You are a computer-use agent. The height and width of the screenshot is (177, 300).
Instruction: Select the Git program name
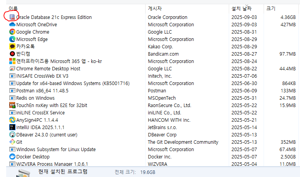click(19, 142)
